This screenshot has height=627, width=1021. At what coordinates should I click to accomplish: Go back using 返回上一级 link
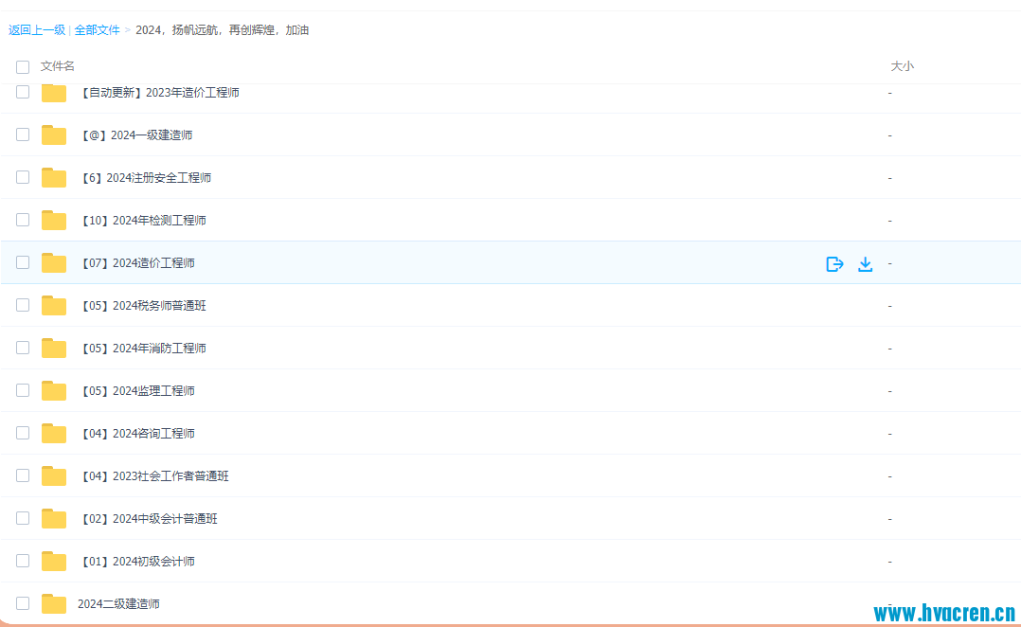37,30
